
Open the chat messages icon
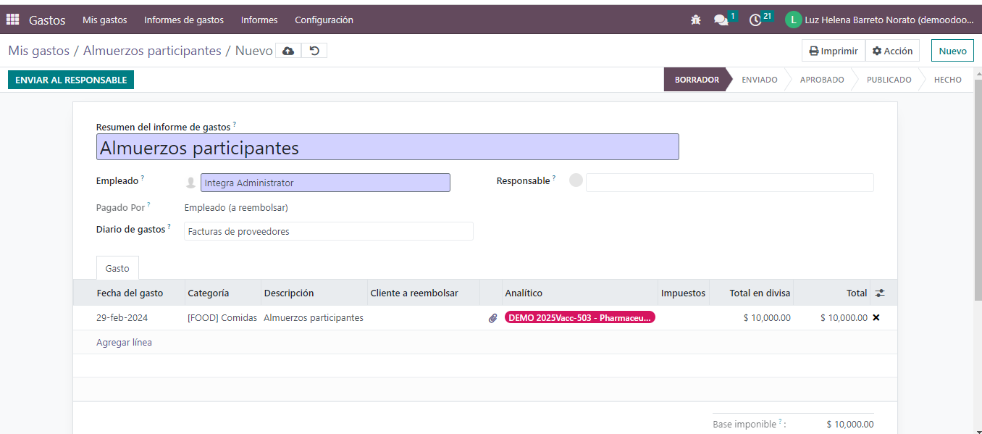pos(721,20)
